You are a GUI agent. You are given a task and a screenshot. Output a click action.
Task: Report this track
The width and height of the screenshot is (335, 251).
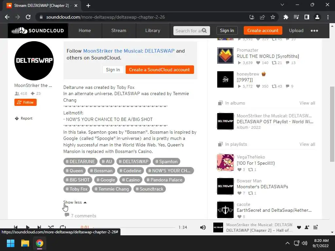(x=24, y=118)
